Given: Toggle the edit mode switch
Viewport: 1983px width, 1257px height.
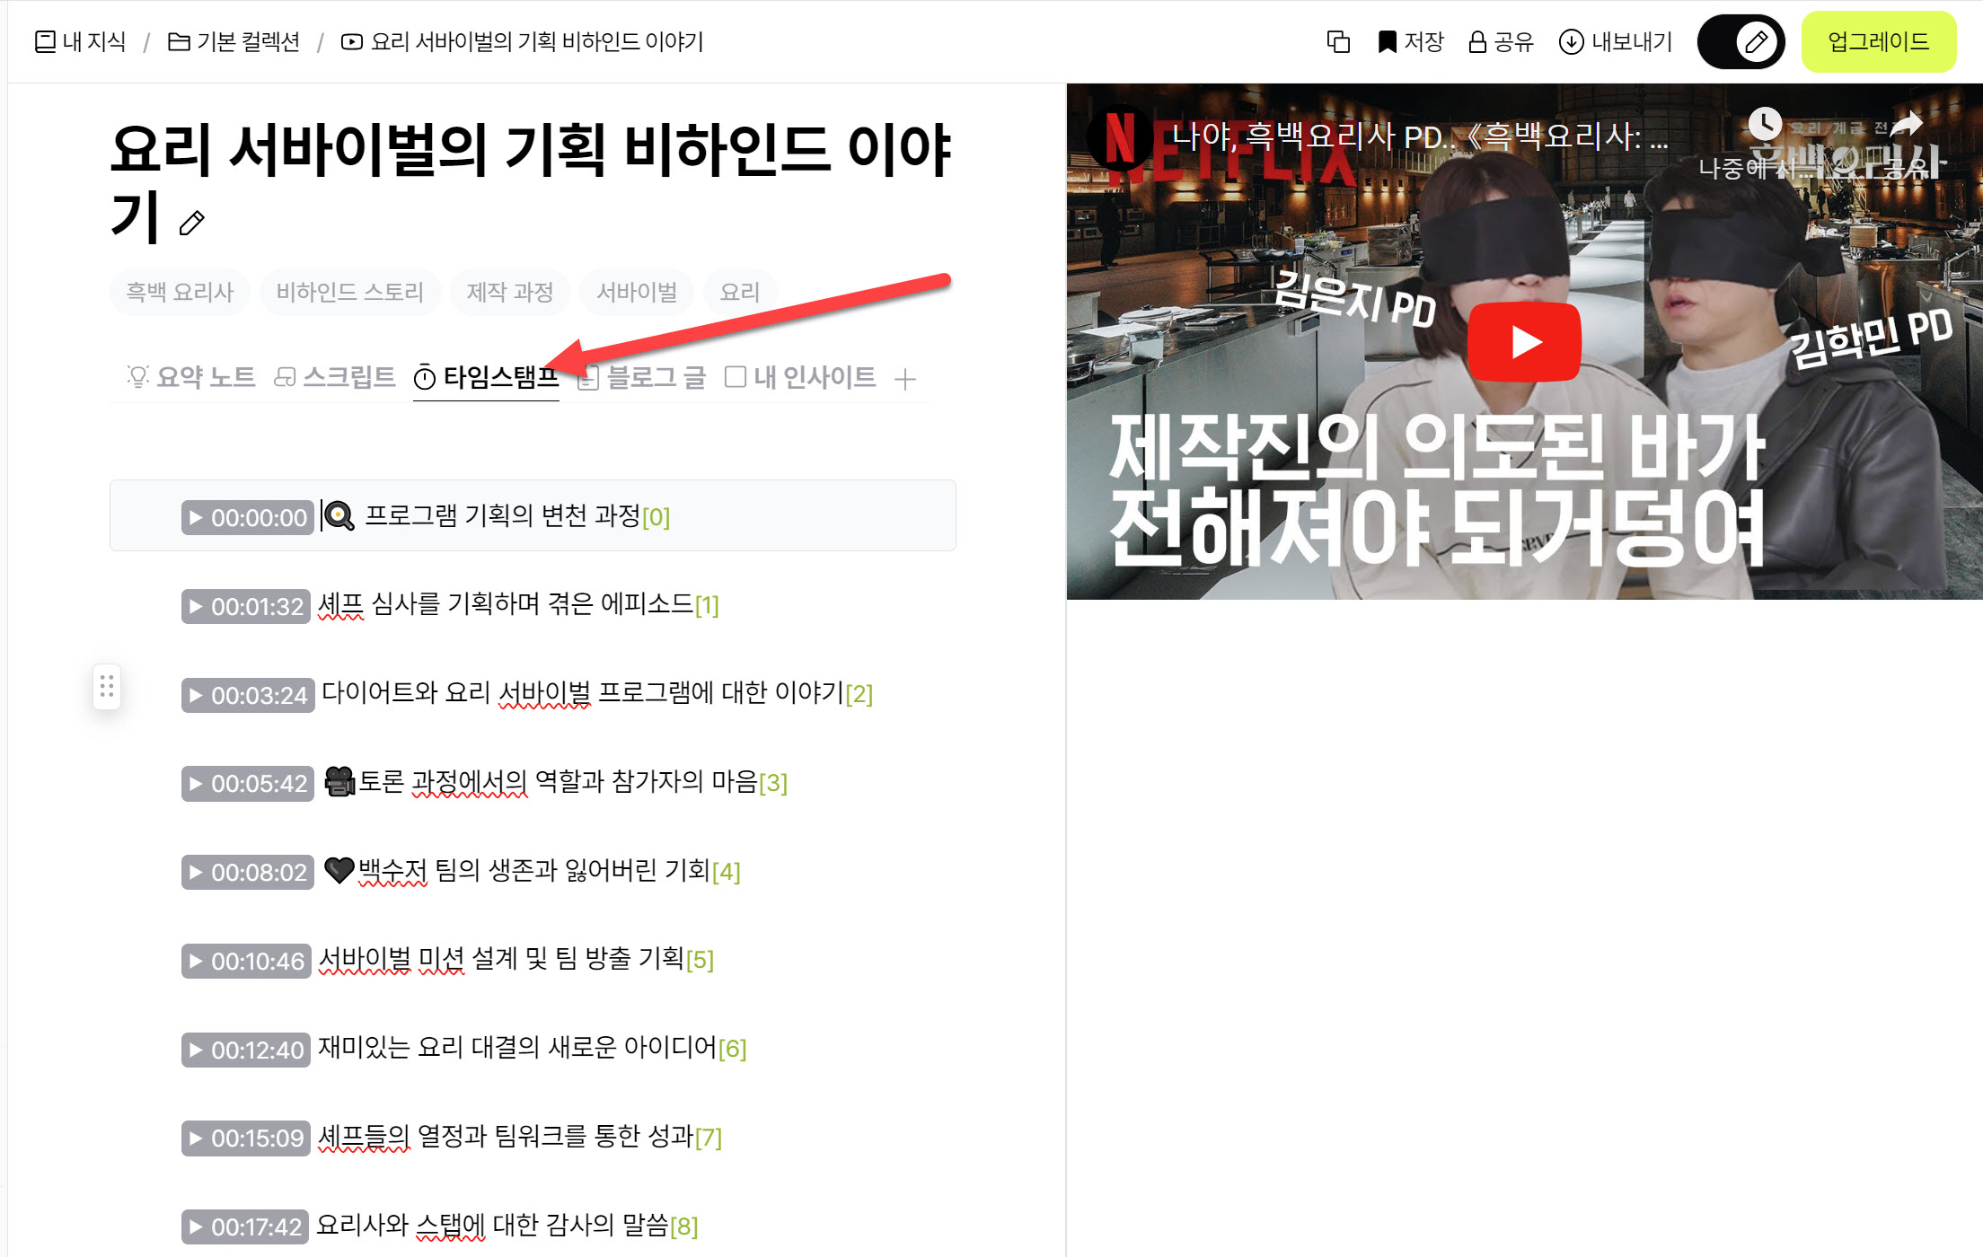Looking at the screenshot, I should (x=1741, y=42).
